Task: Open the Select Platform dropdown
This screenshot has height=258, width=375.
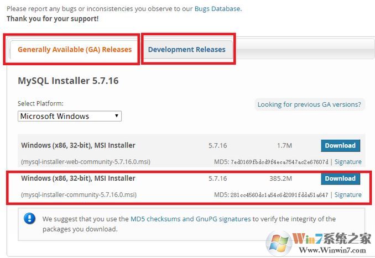Action: tap(70, 116)
